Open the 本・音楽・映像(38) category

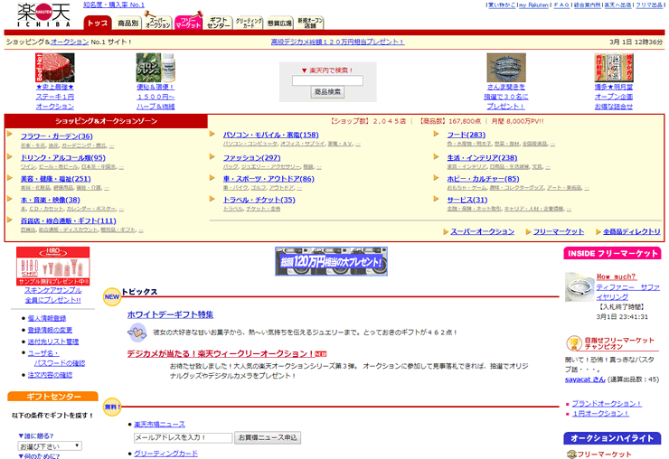pyautogui.click(x=51, y=200)
